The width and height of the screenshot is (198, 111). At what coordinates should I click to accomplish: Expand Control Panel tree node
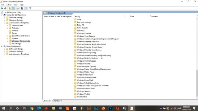click(x=7, y=25)
